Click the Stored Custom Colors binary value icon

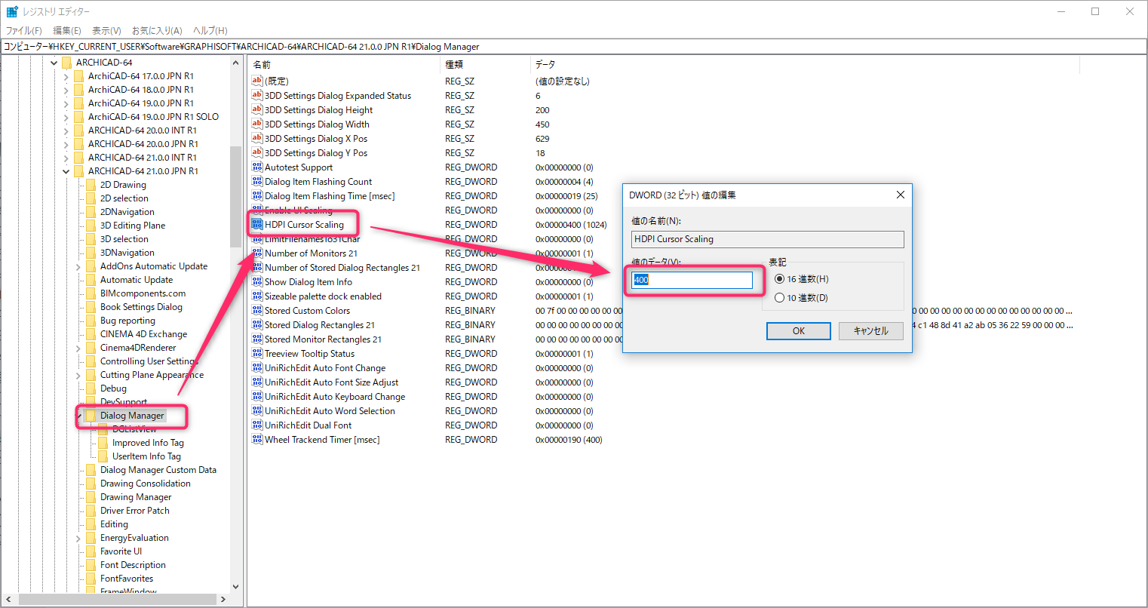257,311
